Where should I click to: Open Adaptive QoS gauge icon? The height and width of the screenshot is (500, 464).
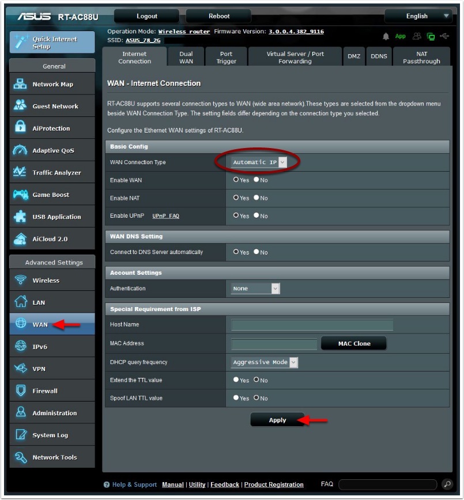click(x=21, y=150)
